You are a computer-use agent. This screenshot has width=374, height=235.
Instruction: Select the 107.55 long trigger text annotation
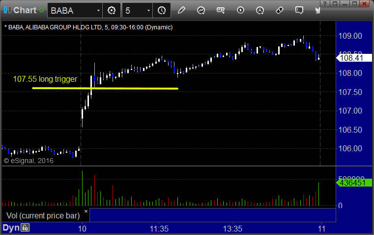tap(45, 79)
